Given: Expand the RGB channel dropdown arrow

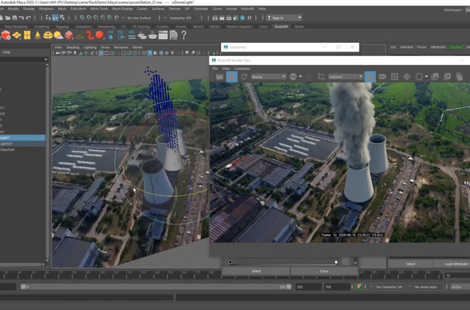Looking at the screenshot, I should (x=300, y=77).
